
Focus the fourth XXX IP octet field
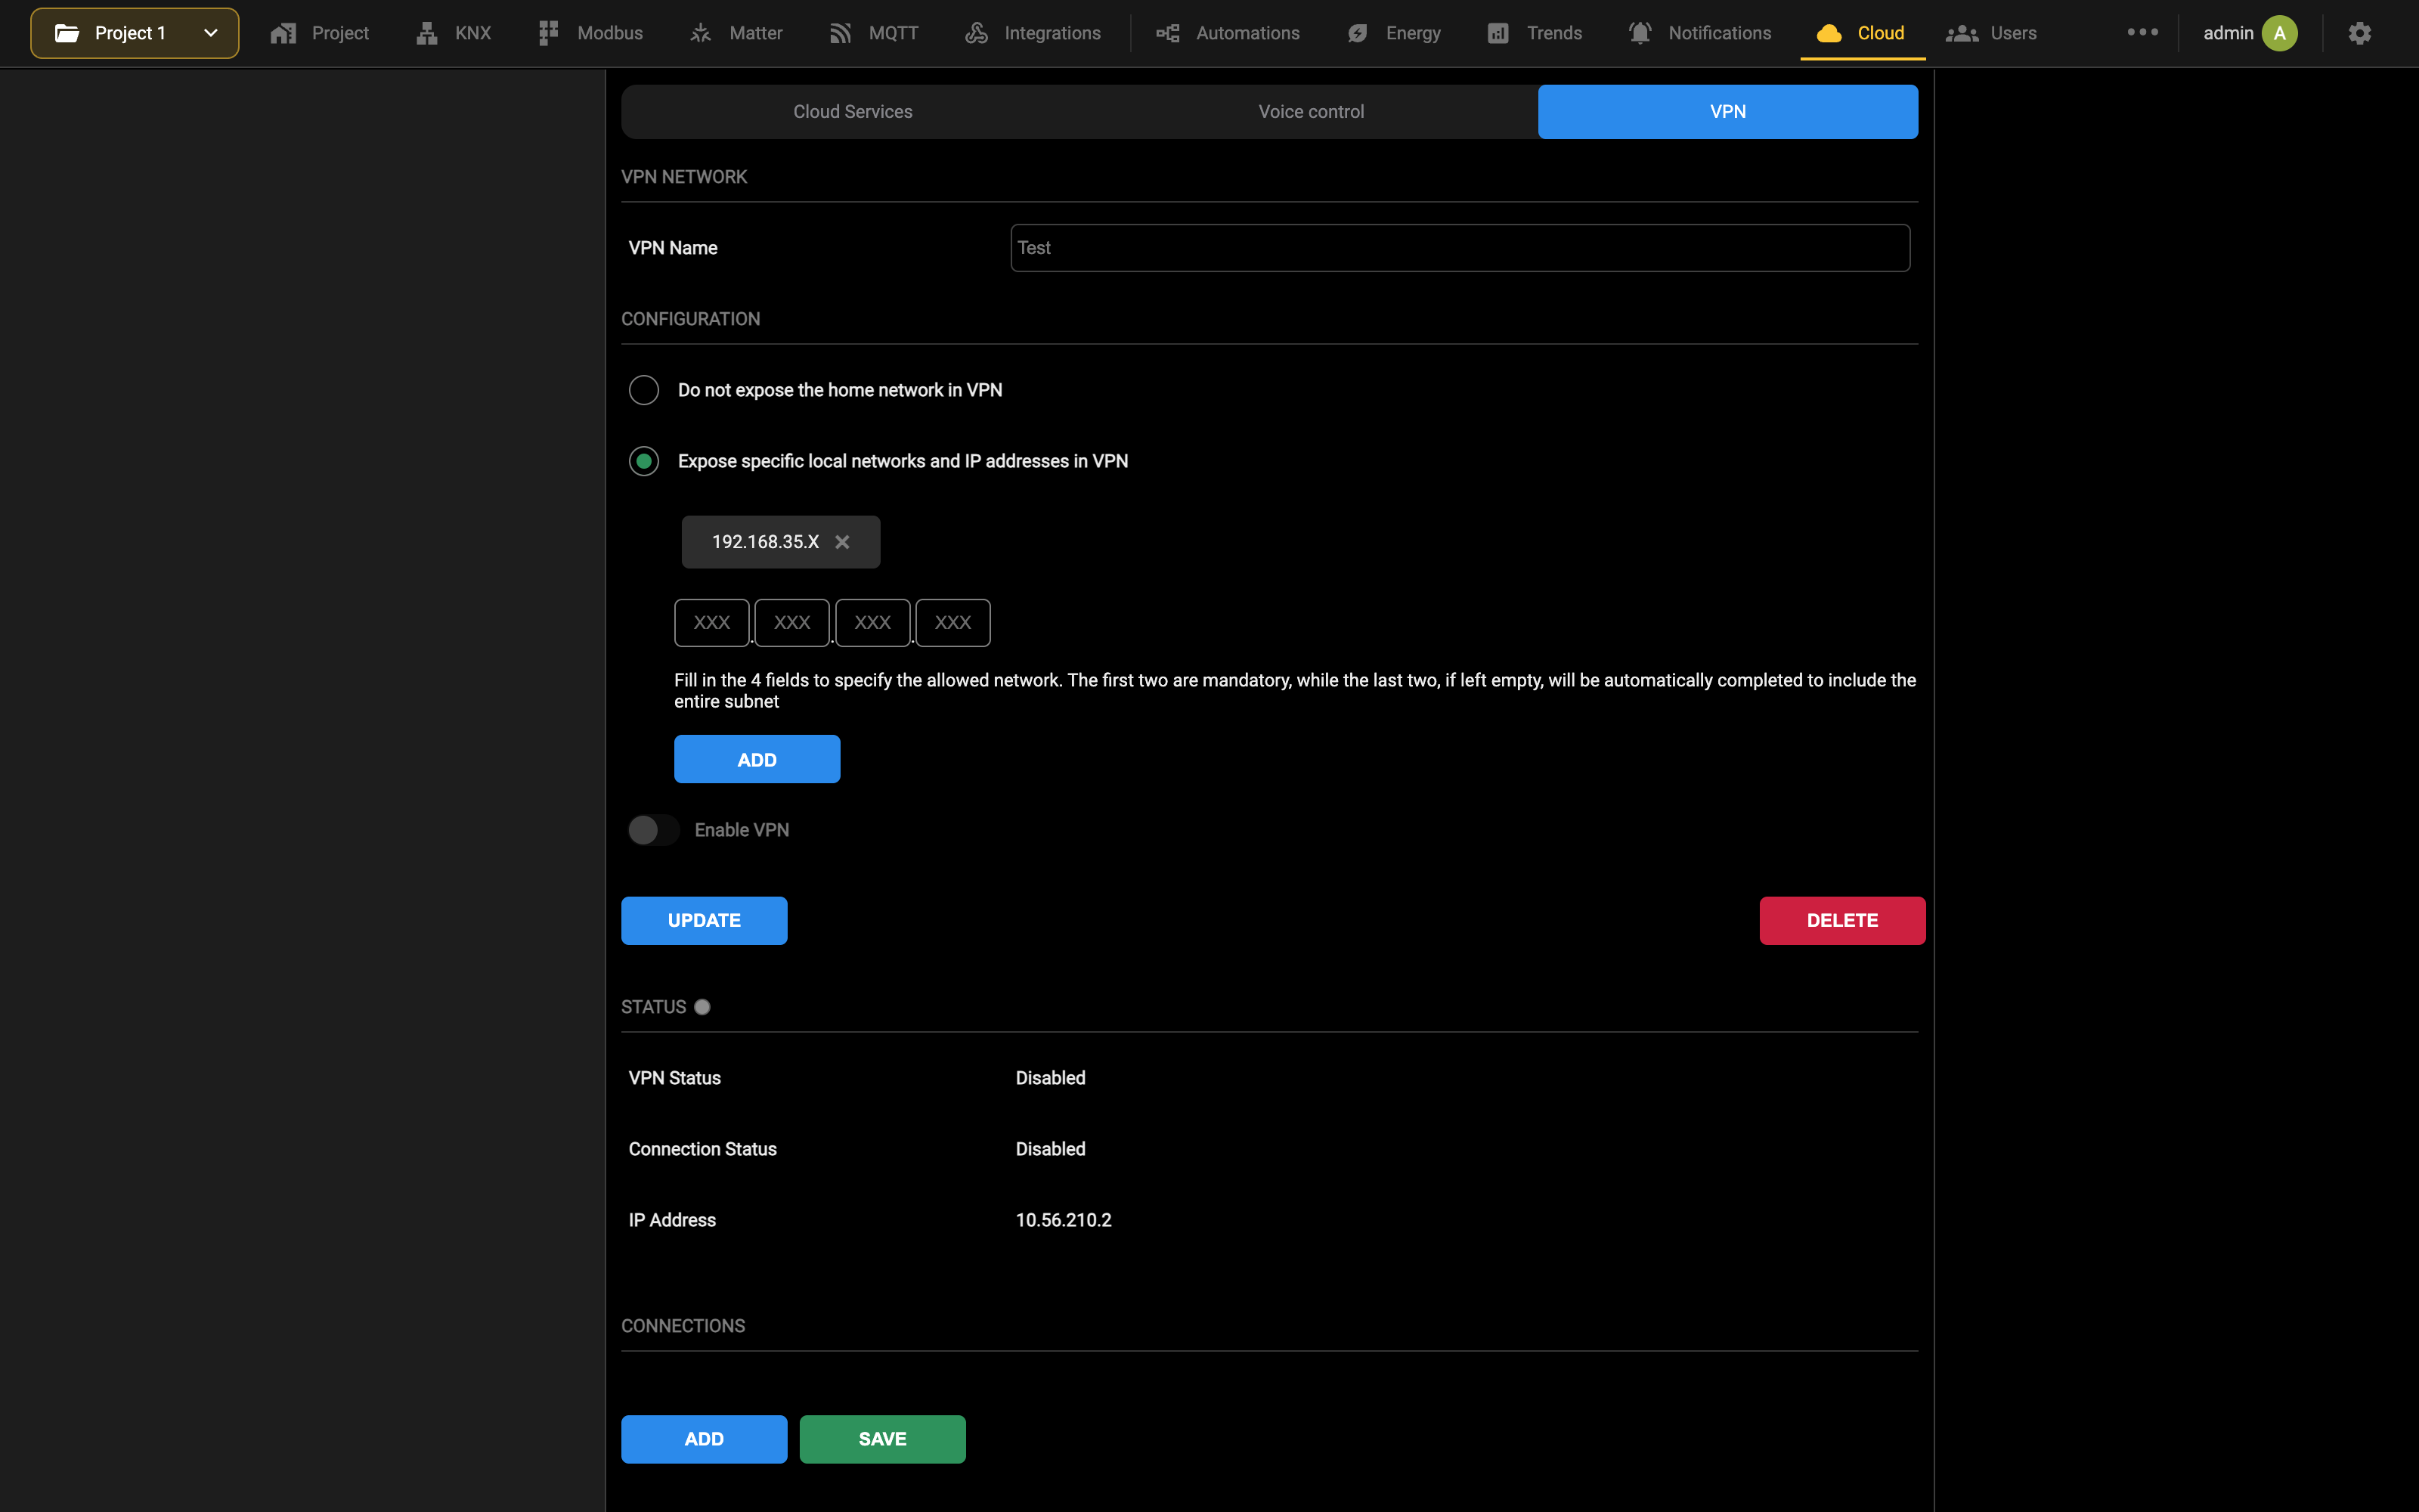tap(952, 623)
